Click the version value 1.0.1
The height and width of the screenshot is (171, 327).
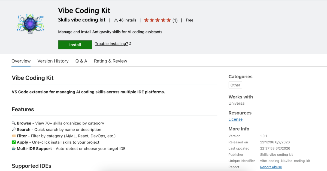point(264,136)
